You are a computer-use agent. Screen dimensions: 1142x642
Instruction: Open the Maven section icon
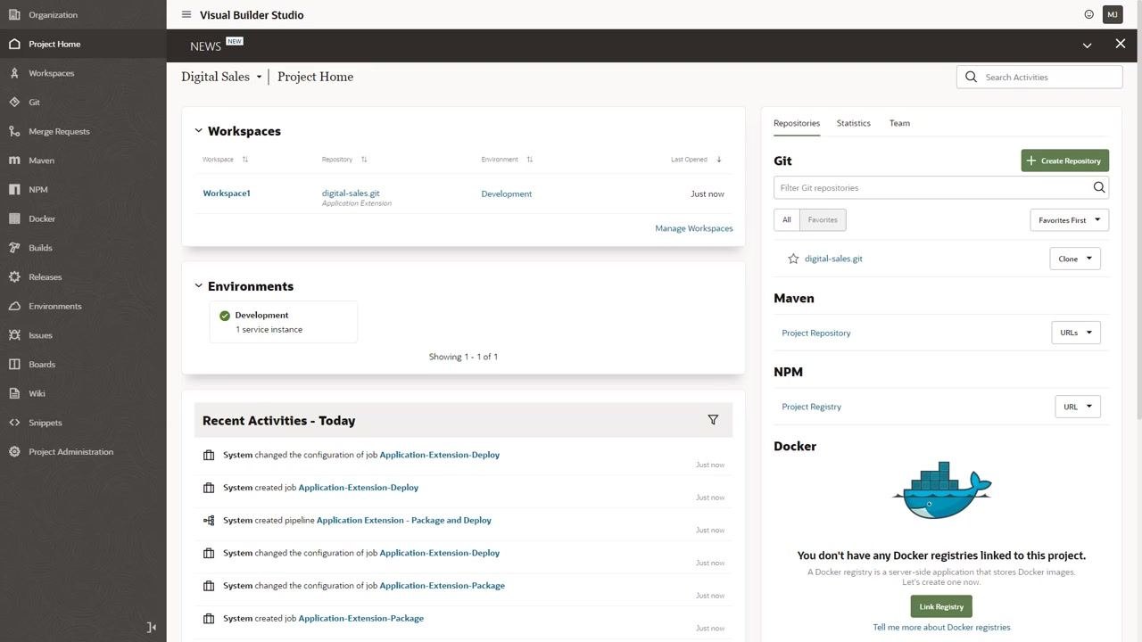point(14,160)
